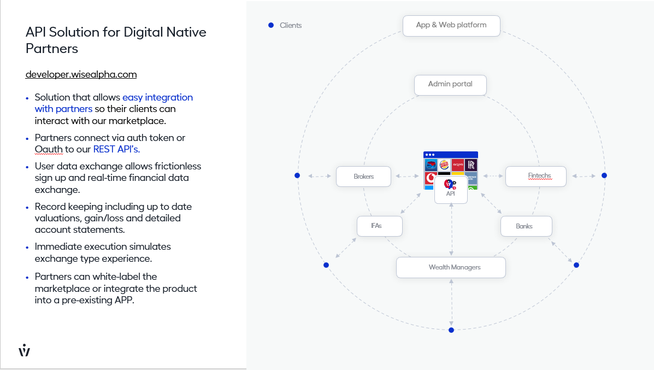
Task: Click the 'Clients' legend label
Action: pyautogui.click(x=291, y=26)
